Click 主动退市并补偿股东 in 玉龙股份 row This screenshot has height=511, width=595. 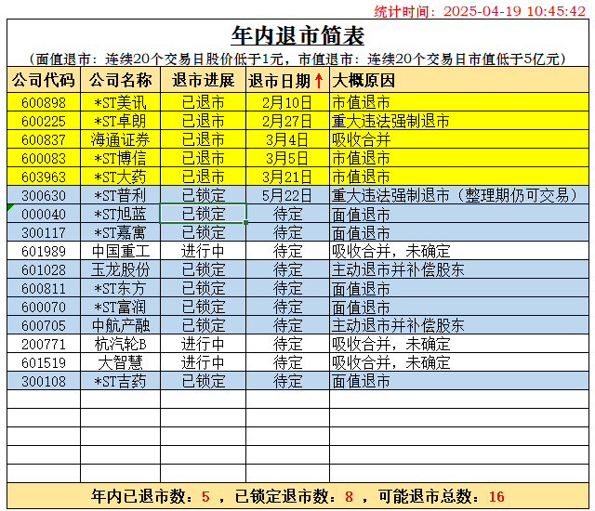[459, 269]
